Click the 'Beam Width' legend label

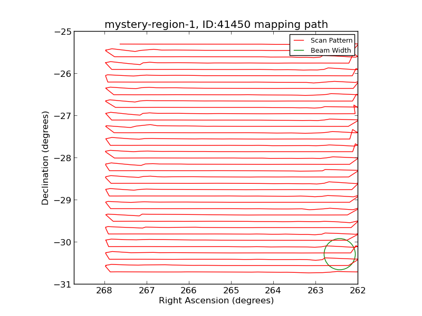tap(331, 50)
